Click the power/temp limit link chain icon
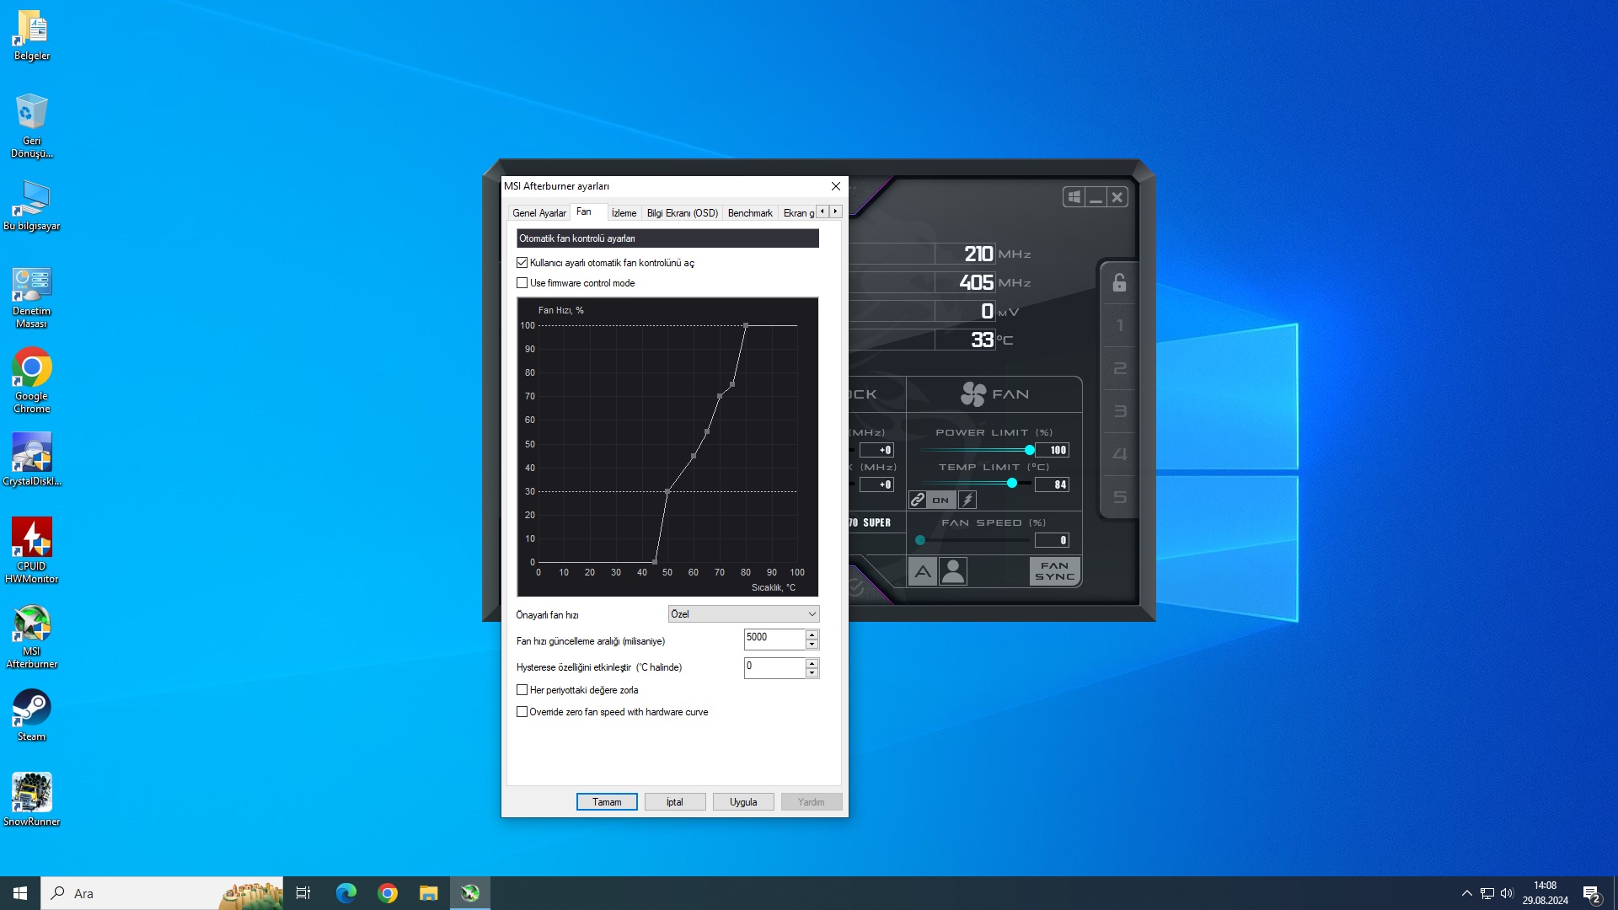Viewport: 1618px width, 910px height. click(918, 500)
